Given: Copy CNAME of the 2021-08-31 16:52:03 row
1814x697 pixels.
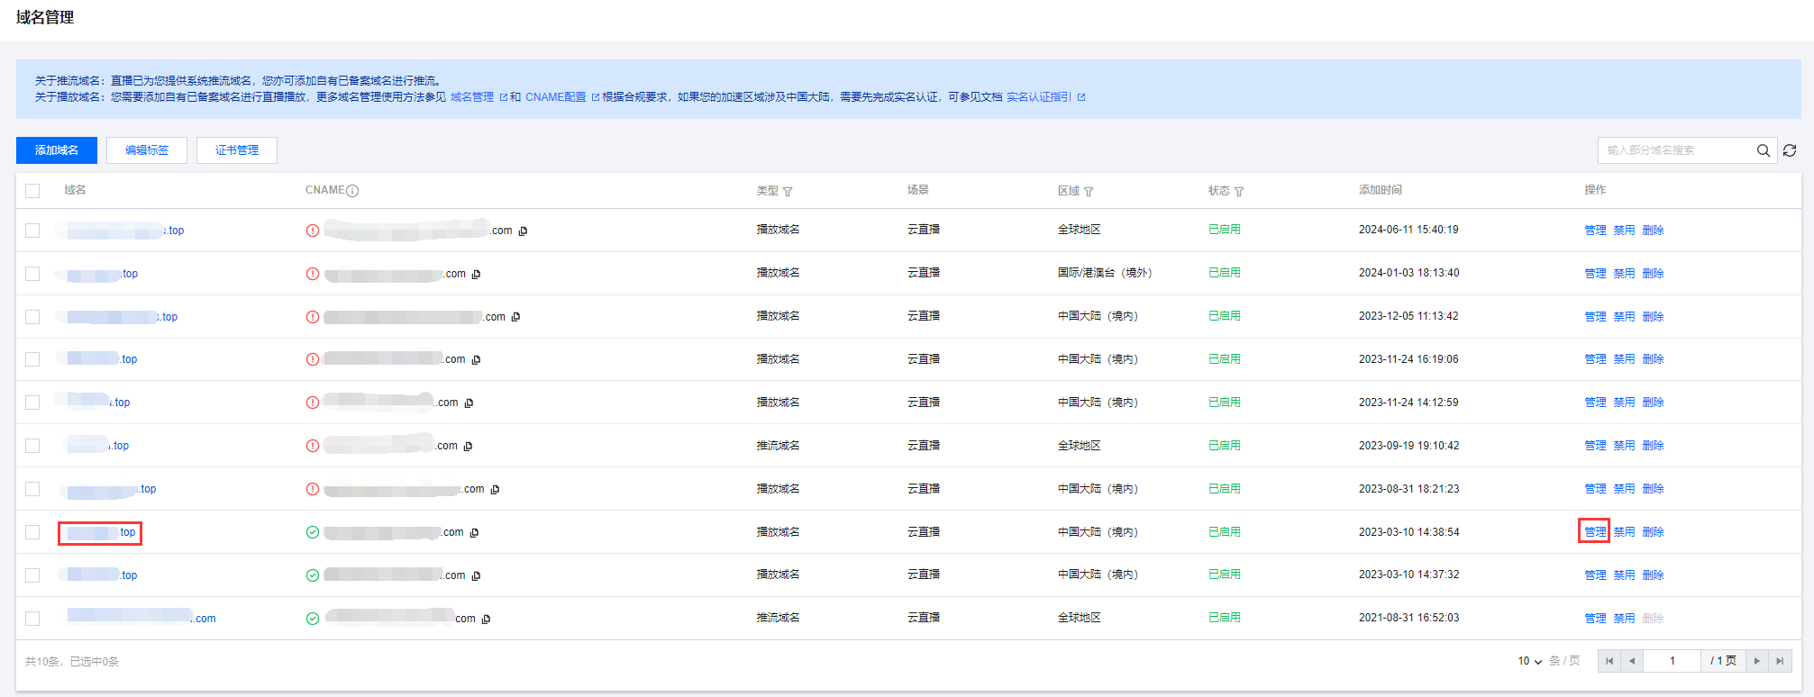Looking at the screenshot, I should tap(486, 620).
